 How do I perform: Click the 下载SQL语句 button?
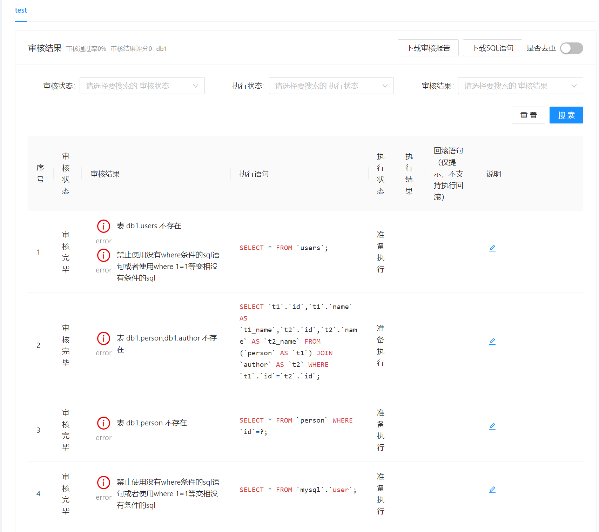click(492, 48)
